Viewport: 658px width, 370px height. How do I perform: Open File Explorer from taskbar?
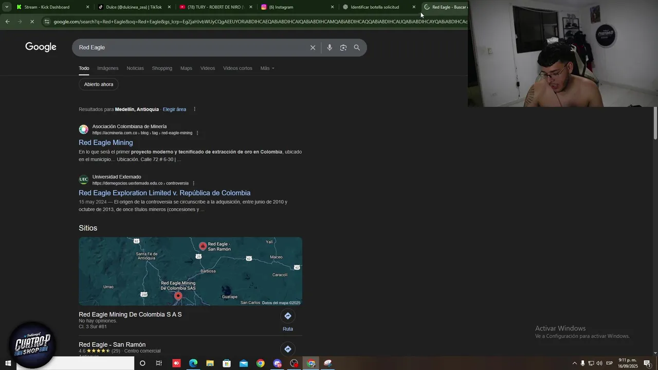[210, 363]
